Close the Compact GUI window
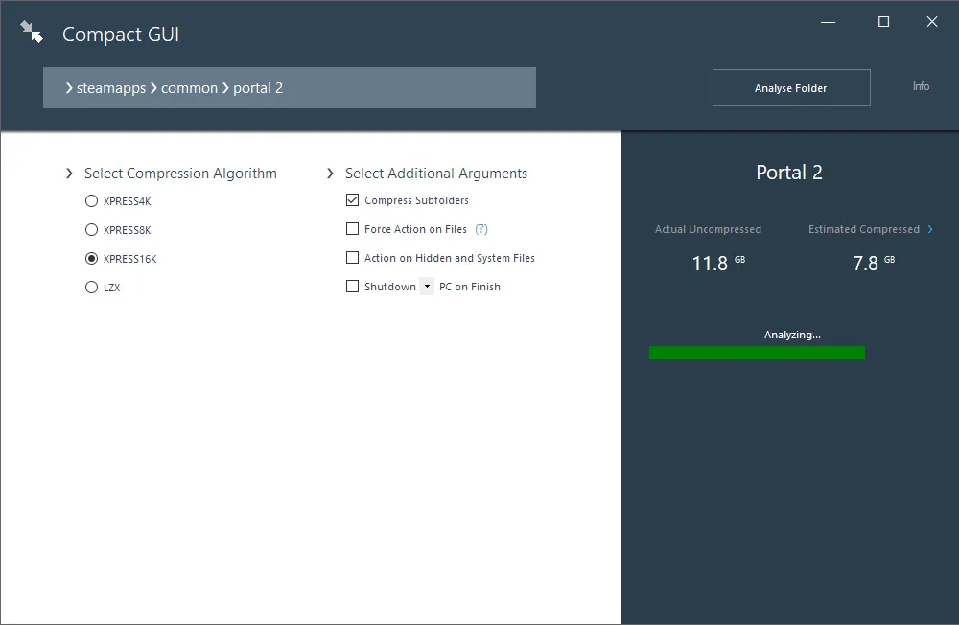959x625 pixels. 931,22
